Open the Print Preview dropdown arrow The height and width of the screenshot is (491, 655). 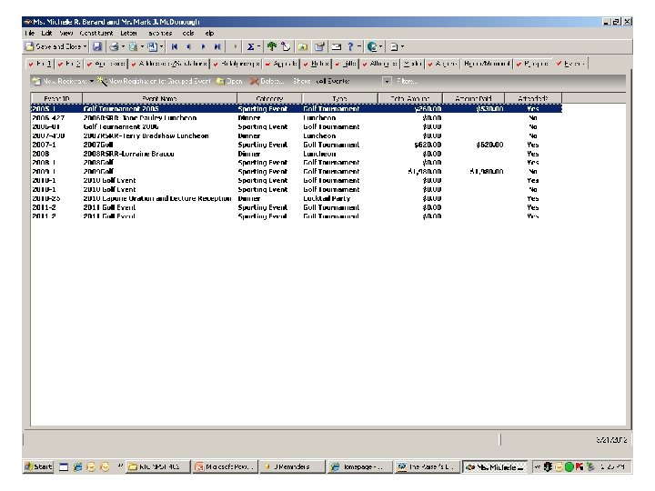tap(142, 46)
